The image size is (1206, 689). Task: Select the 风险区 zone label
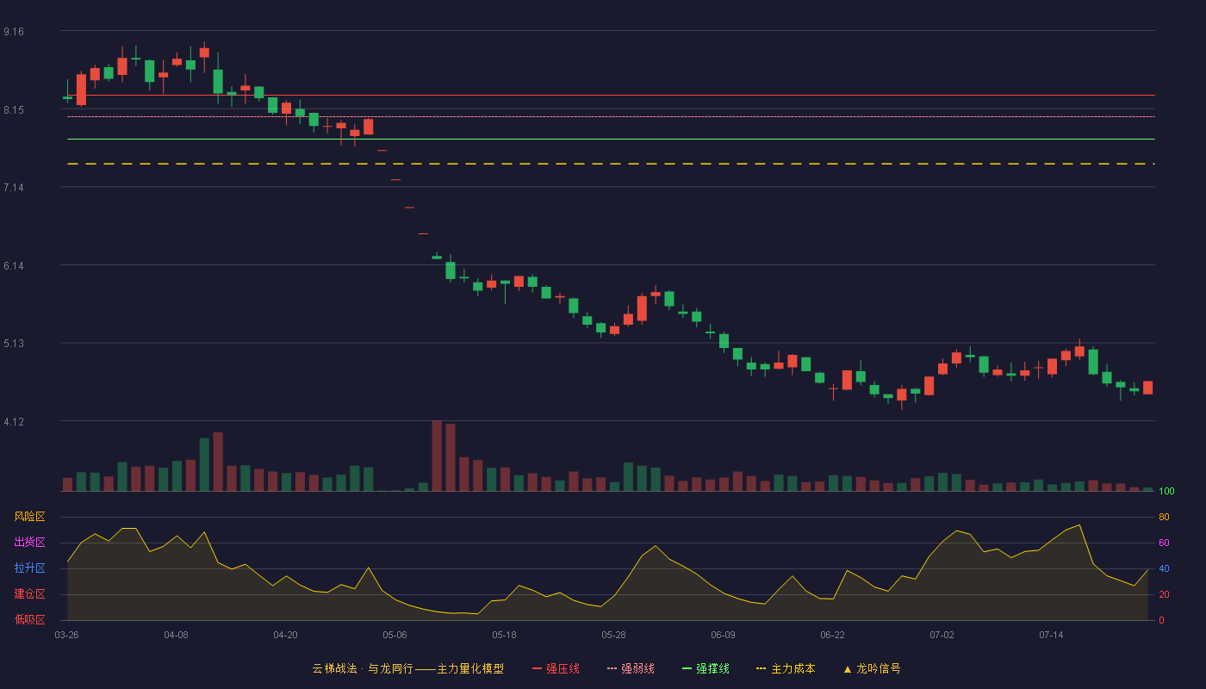coord(29,517)
